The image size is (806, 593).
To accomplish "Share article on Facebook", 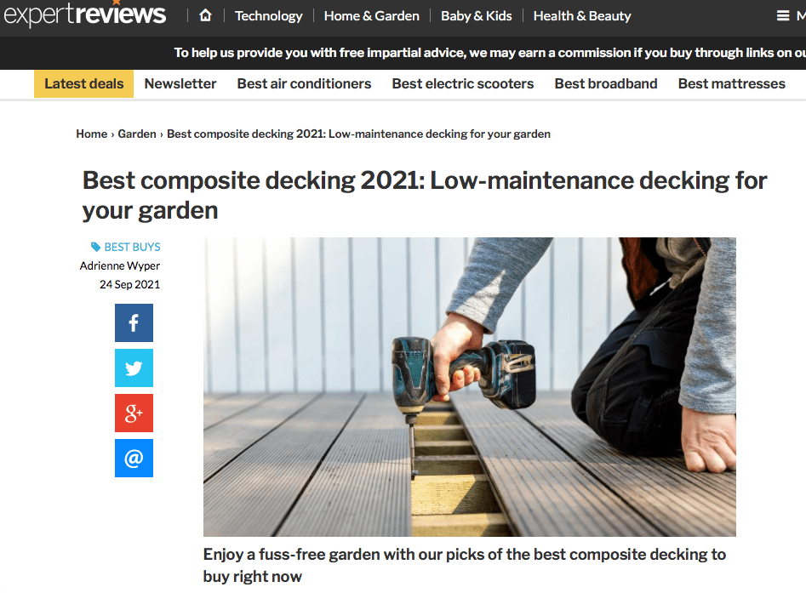I will [x=134, y=322].
